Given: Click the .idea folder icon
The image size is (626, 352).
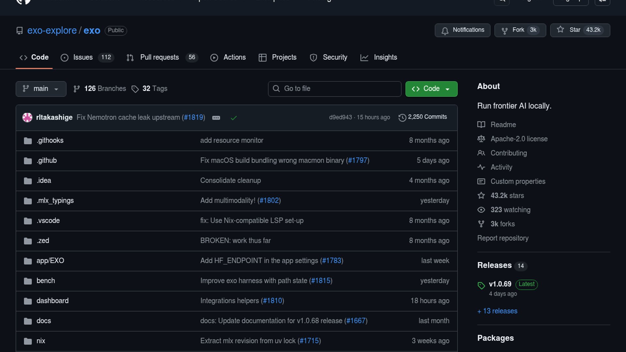Looking at the screenshot, I should click(x=28, y=181).
